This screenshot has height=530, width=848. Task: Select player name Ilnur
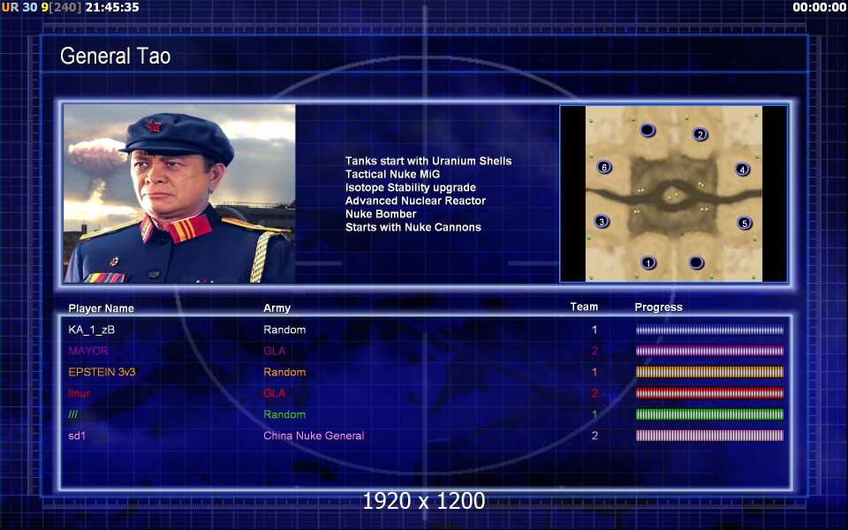(79, 393)
